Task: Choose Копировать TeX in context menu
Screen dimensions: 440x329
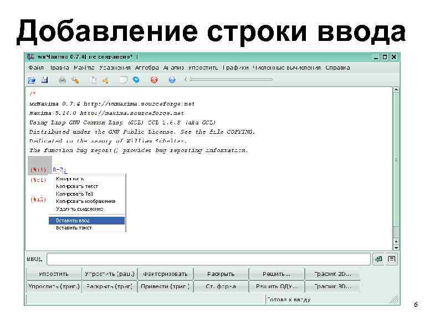Action: click(86, 194)
